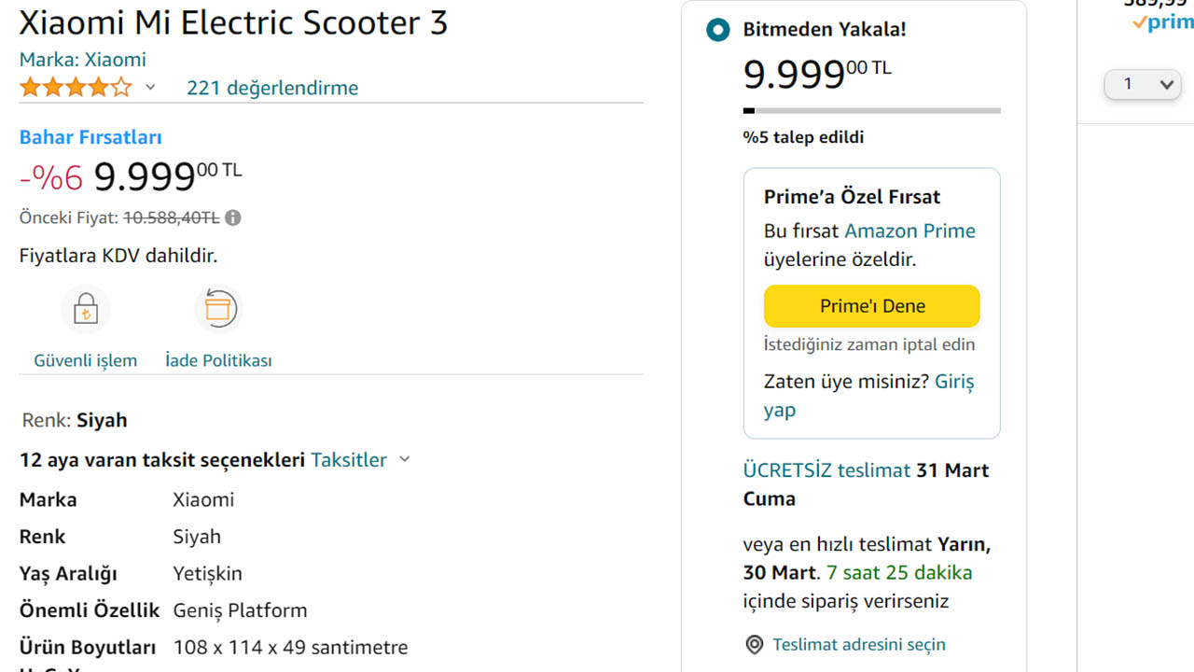Click the secure transaction lock icon
The image size is (1194, 672).
coord(86,310)
